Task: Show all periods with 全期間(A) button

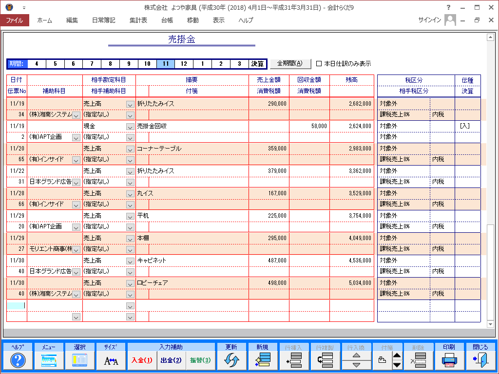Action: pos(290,63)
